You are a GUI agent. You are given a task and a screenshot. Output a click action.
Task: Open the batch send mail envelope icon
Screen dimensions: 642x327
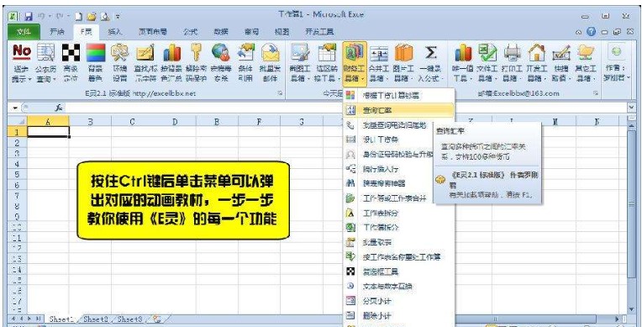[270, 52]
